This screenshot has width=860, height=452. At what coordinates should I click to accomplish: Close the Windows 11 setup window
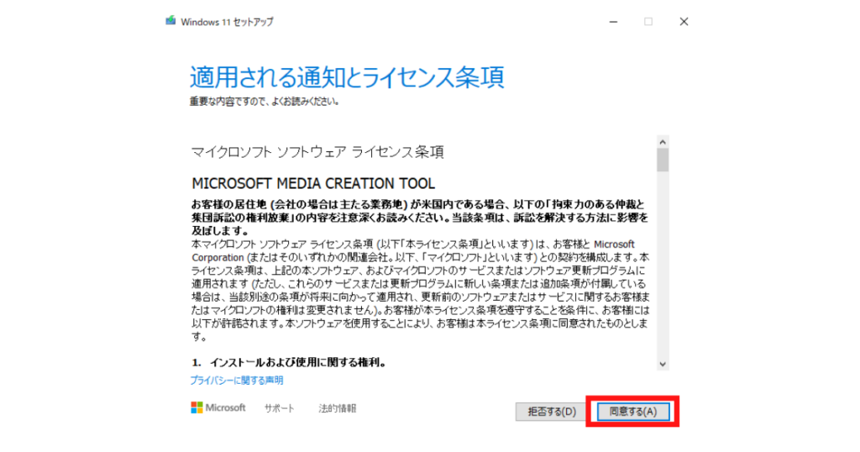(x=684, y=21)
